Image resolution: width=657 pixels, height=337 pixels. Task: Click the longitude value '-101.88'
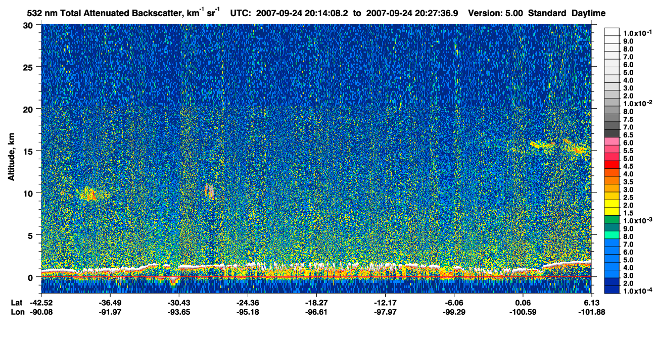(x=592, y=312)
